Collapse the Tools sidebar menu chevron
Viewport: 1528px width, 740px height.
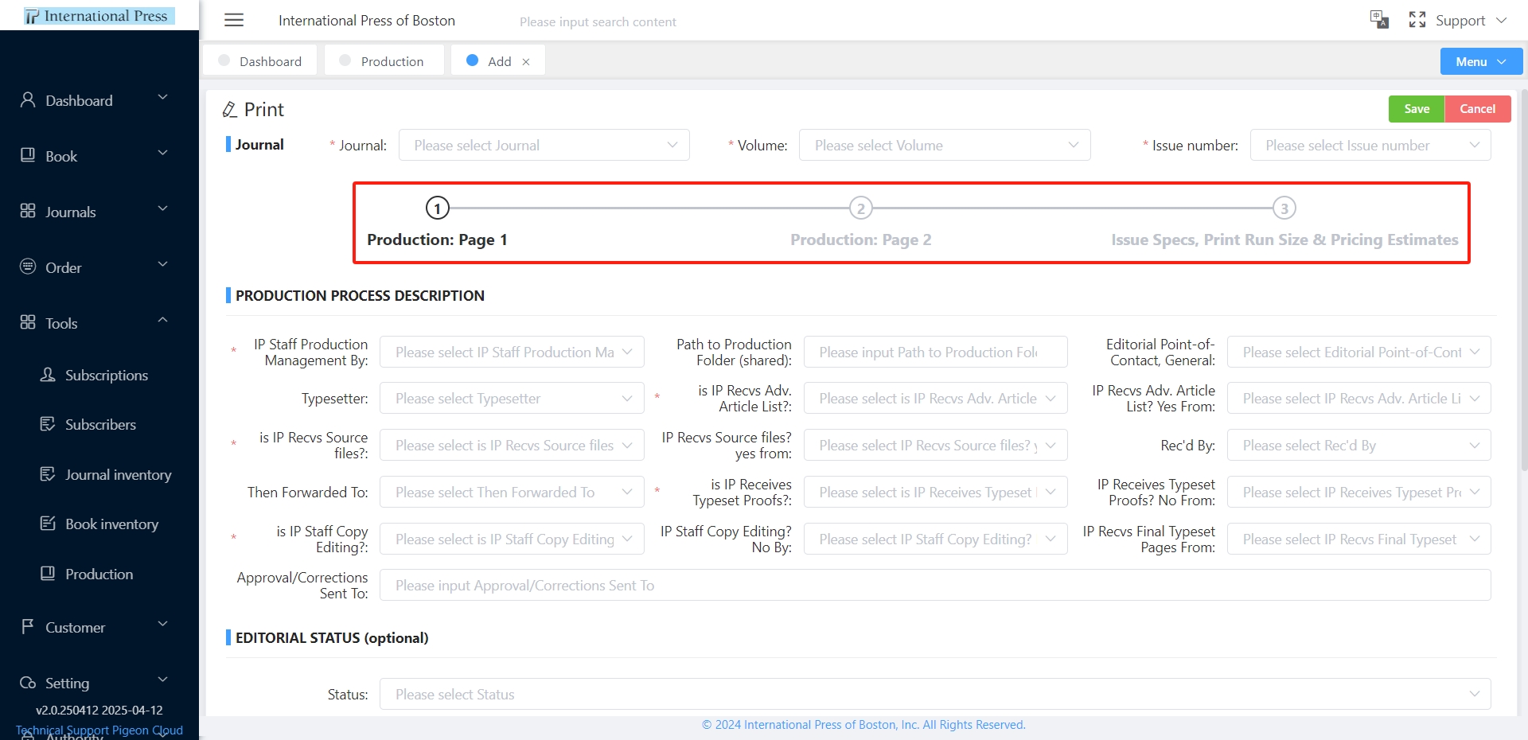(163, 320)
